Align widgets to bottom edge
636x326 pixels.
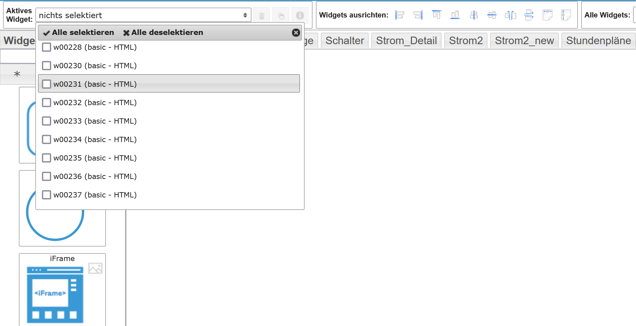tap(455, 15)
